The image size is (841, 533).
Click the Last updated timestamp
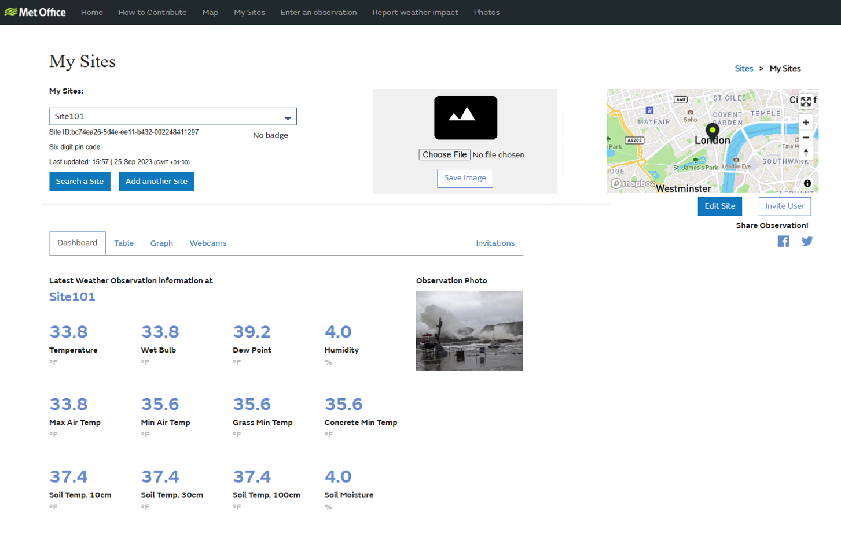point(119,162)
